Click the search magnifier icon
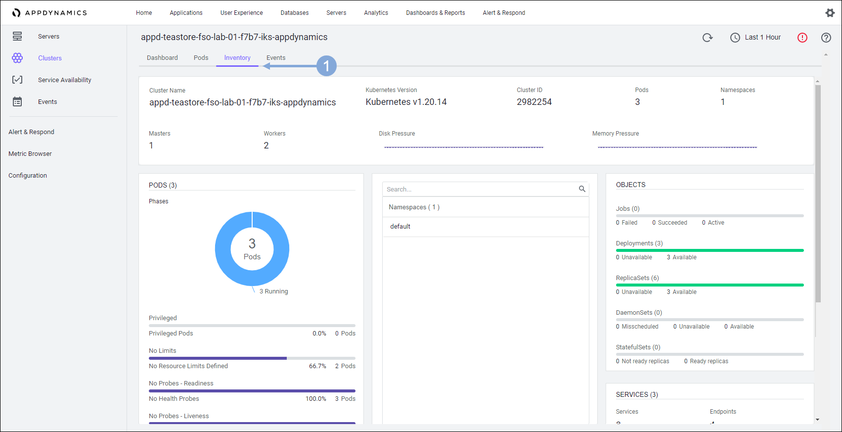Image resolution: width=842 pixels, height=432 pixels. tap(582, 189)
